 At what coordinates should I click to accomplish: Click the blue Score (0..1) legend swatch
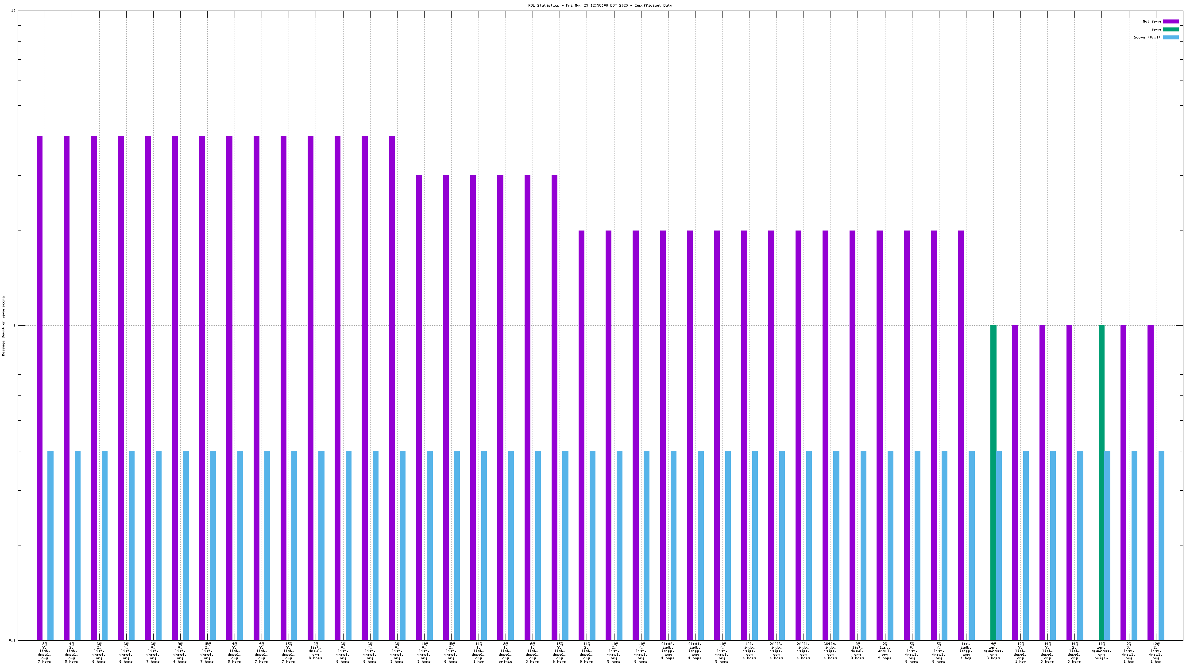pos(1170,38)
